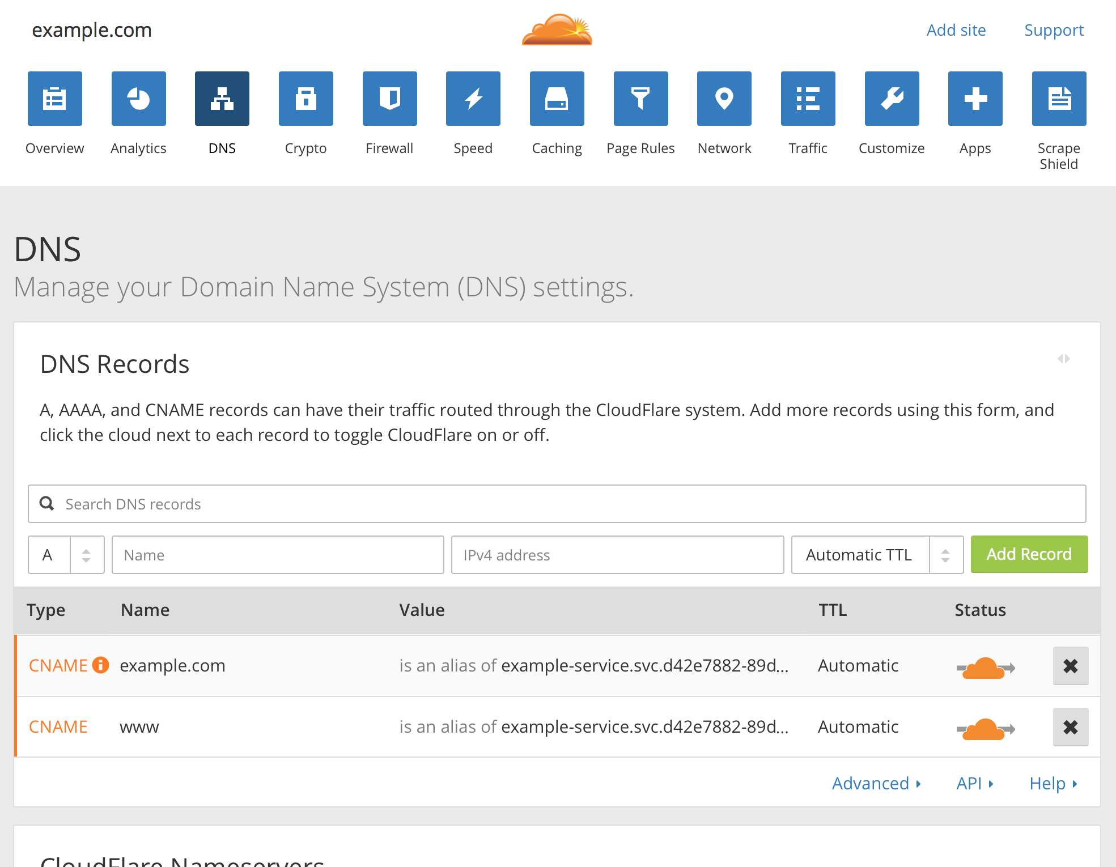This screenshot has width=1116, height=867.
Task: Click the info icon beside CNAME example.com
Action: [100, 665]
